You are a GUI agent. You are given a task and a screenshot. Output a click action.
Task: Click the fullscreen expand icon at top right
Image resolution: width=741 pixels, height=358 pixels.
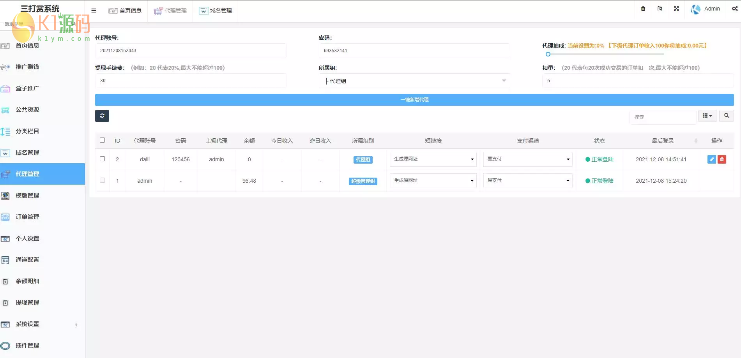(676, 9)
